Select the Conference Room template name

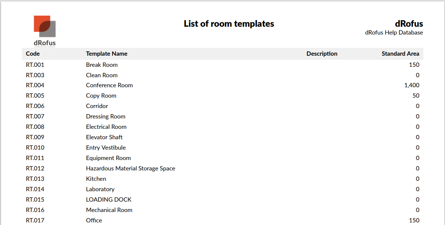point(109,85)
